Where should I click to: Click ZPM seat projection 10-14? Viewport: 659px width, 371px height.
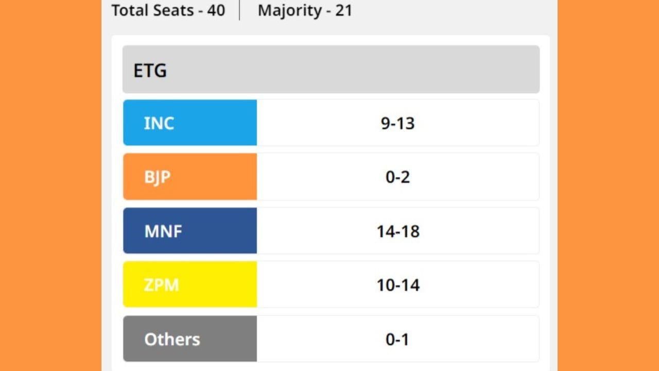(397, 285)
